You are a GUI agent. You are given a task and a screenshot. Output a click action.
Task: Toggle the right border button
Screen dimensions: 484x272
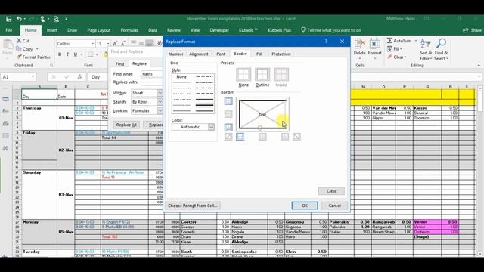(284, 137)
